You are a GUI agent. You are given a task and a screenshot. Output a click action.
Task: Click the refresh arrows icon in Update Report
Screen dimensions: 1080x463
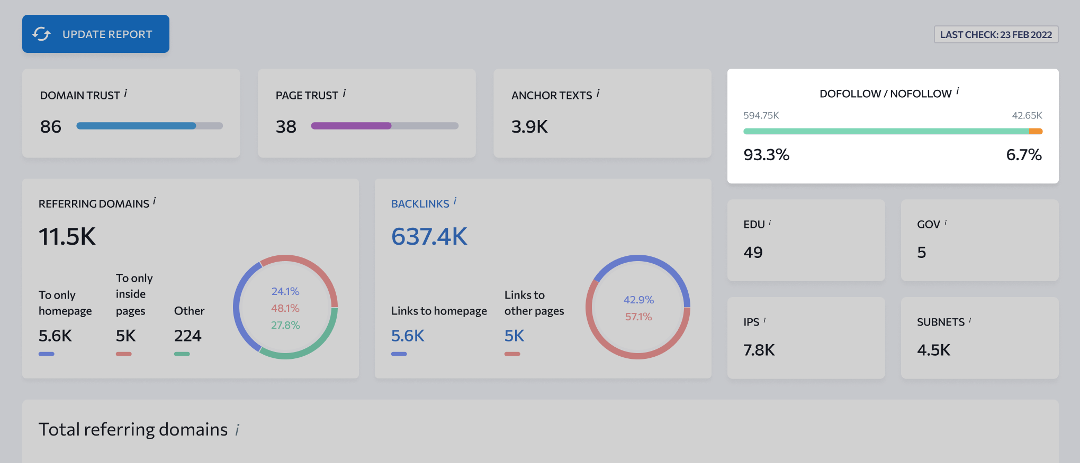click(41, 34)
